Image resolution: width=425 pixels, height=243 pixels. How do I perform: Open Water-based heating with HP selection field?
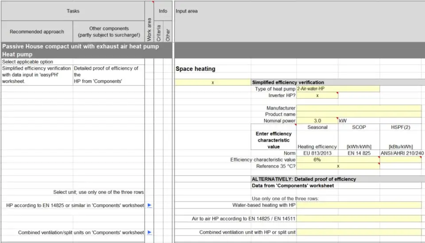[x=359, y=205]
